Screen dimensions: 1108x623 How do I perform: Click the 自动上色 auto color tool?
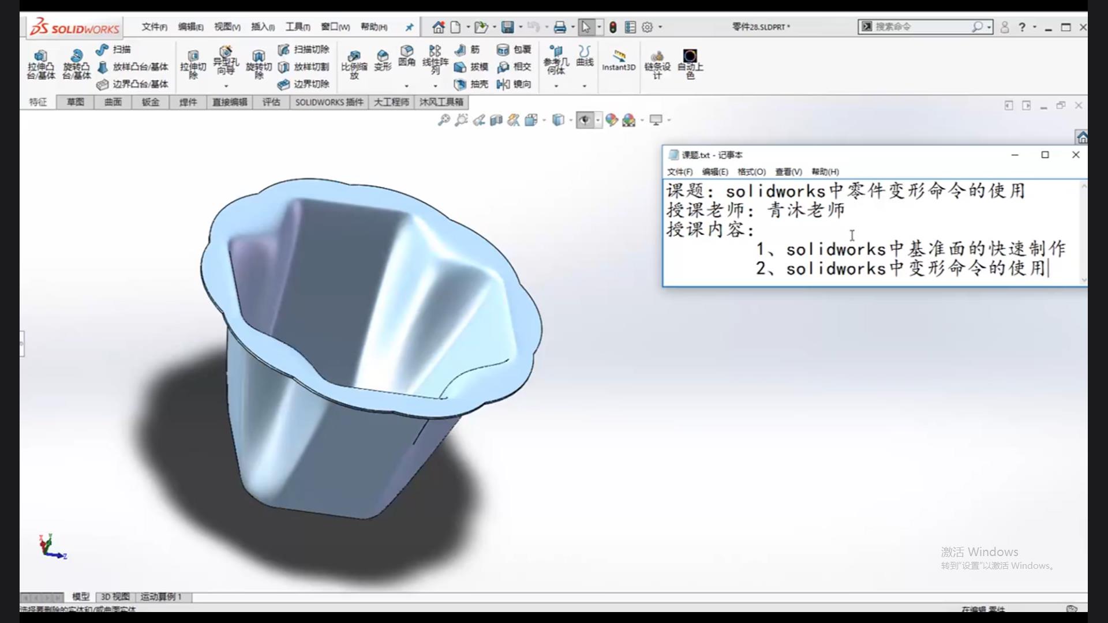click(690, 64)
